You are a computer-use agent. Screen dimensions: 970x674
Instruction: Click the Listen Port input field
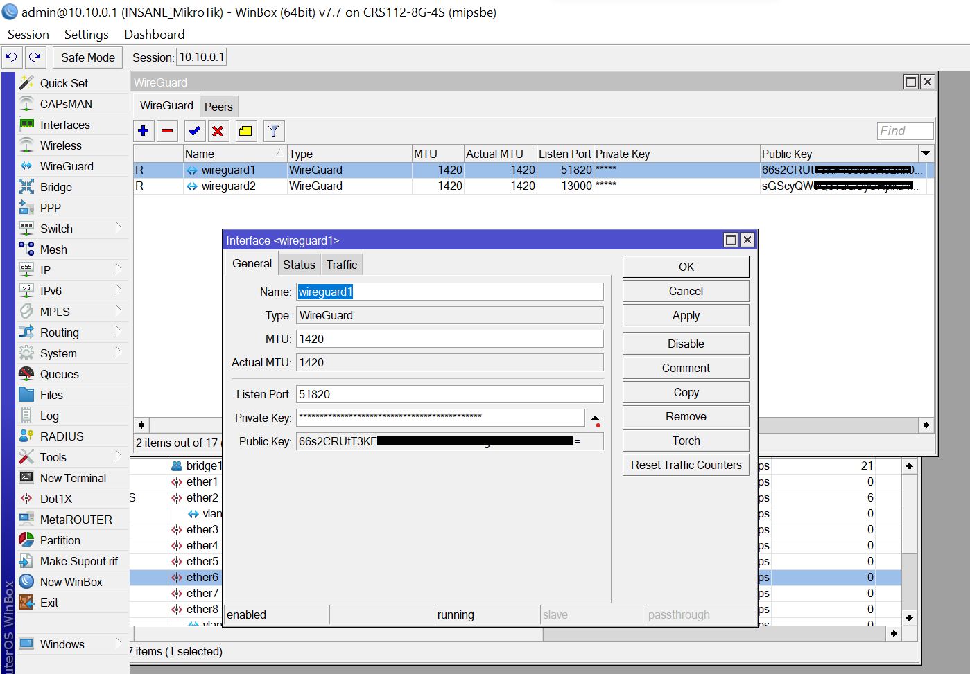[449, 394]
